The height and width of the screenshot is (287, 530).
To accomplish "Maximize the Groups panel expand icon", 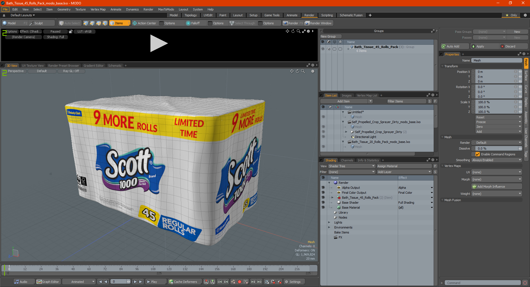I will (x=433, y=31).
